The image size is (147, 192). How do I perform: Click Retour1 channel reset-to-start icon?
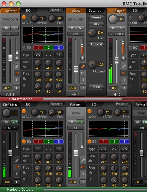(x=83, y=182)
